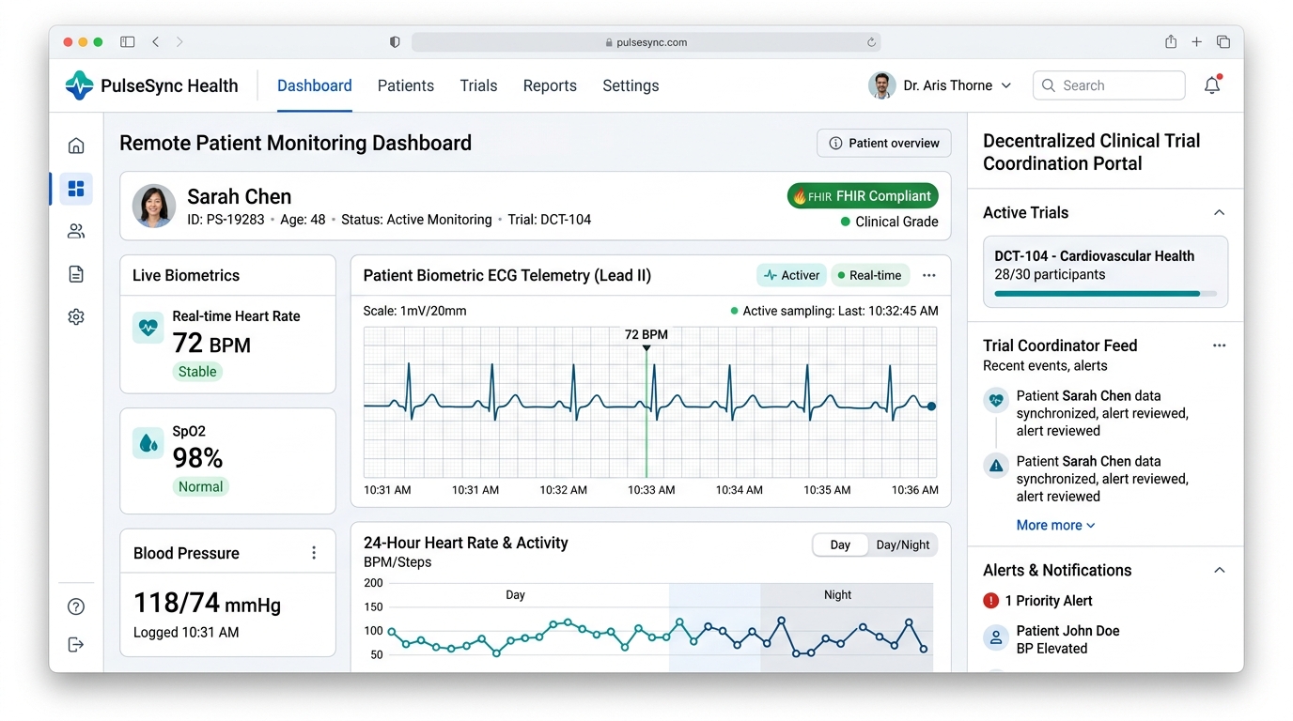Open the Blood Pressure three-dot menu
Image resolution: width=1293 pixels, height=721 pixels.
coord(314,553)
